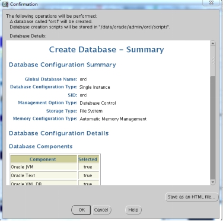
Task: Click the summary vertical scrollbar thumb
Action: [x=213, y=61]
